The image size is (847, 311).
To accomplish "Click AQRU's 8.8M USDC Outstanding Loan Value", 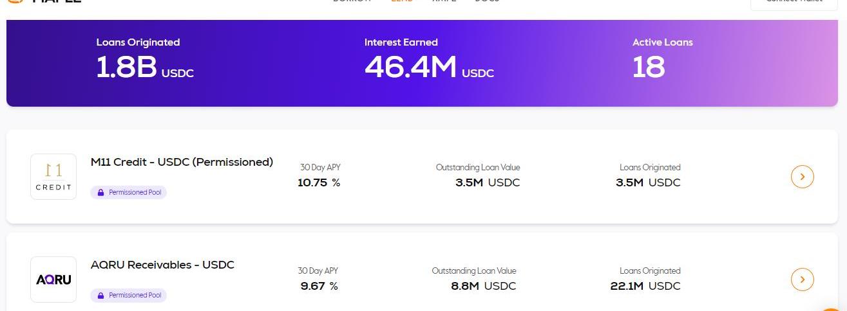I will tap(483, 286).
